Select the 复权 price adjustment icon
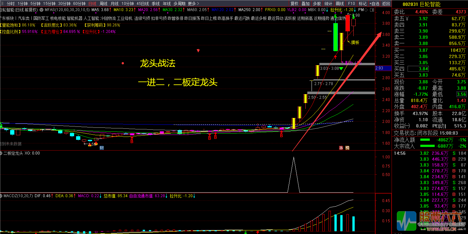The image size is (468, 234). pyautogui.click(x=294, y=3)
